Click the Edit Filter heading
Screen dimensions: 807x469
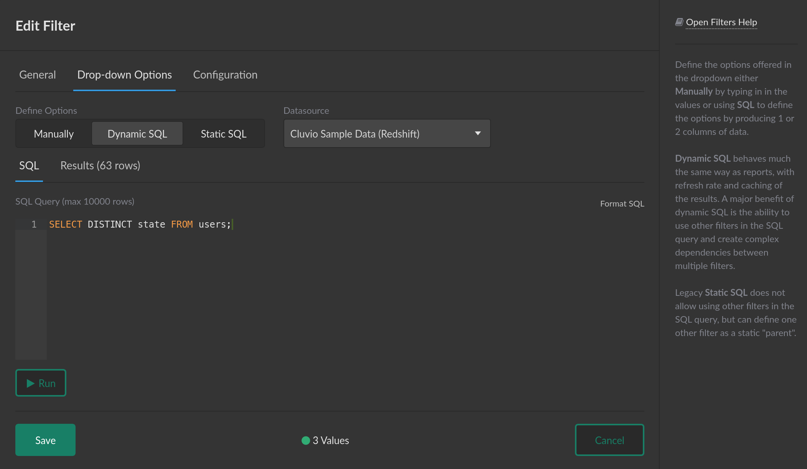(x=45, y=26)
